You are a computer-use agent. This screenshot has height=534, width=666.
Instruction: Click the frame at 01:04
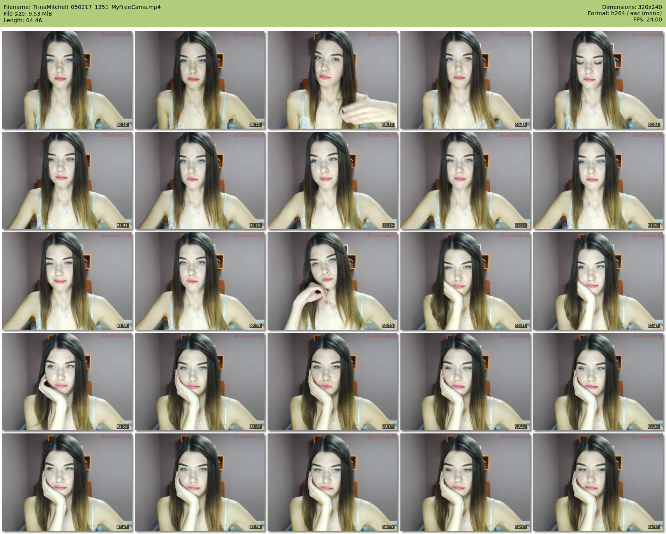click(67, 180)
